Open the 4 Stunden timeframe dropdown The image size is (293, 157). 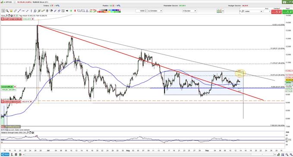coord(189,11)
